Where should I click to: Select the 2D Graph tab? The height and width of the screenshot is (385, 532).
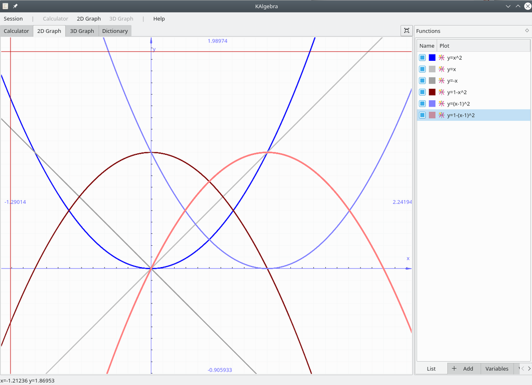pyautogui.click(x=49, y=31)
